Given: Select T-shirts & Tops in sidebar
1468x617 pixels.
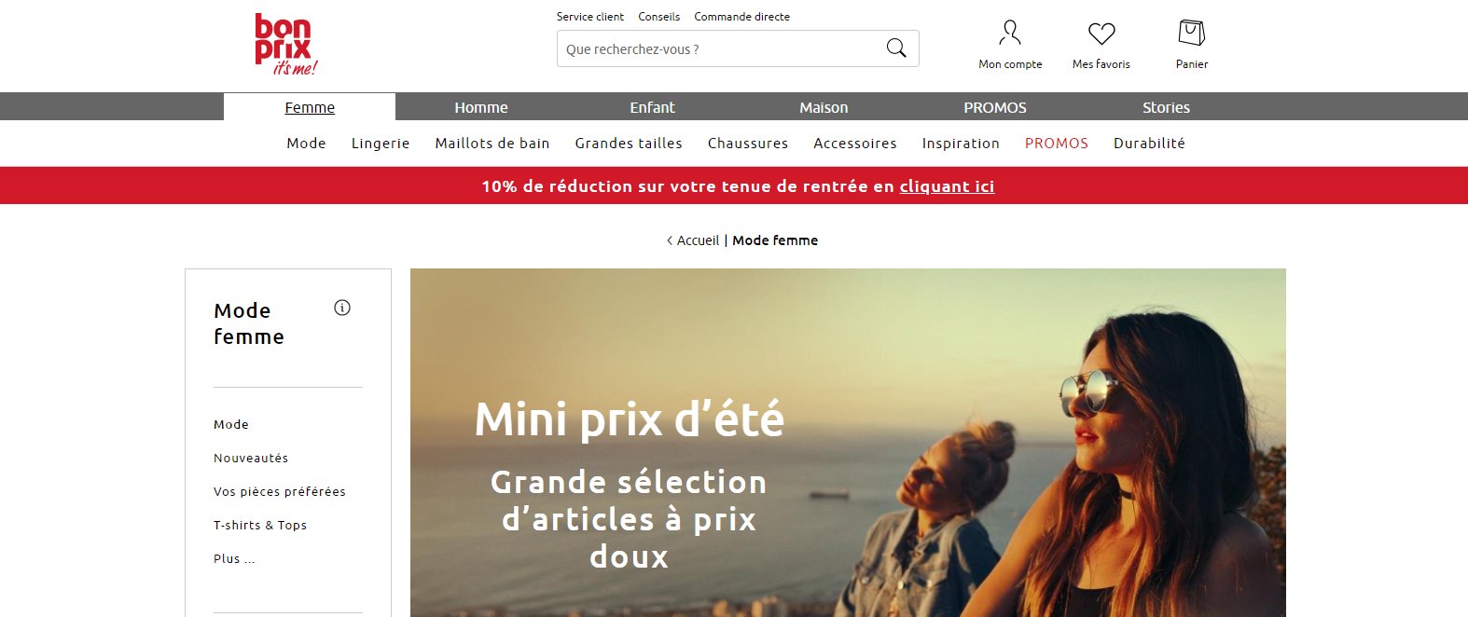Looking at the screenshot, I should pyautogui.click(x=260, y=526).
